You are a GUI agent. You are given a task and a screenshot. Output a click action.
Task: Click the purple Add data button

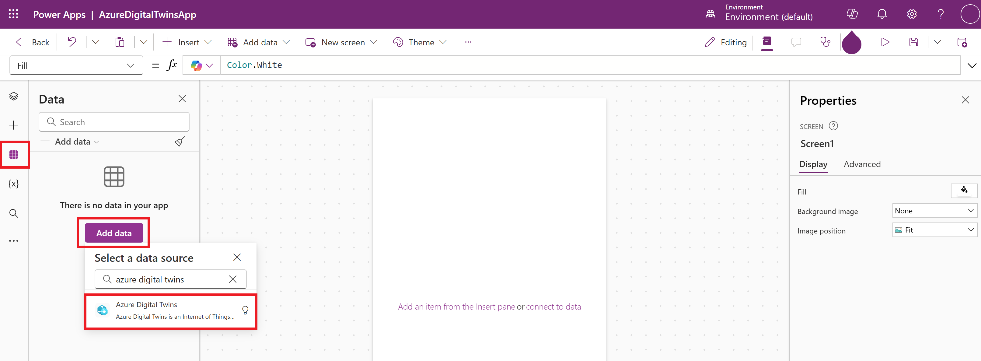(114, 233)
